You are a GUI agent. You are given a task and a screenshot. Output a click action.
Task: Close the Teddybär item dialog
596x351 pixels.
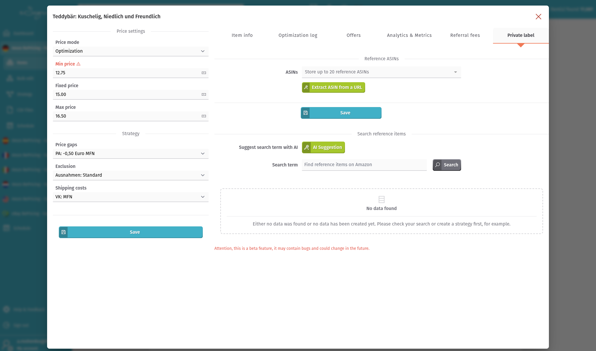[x=538, y=17]
